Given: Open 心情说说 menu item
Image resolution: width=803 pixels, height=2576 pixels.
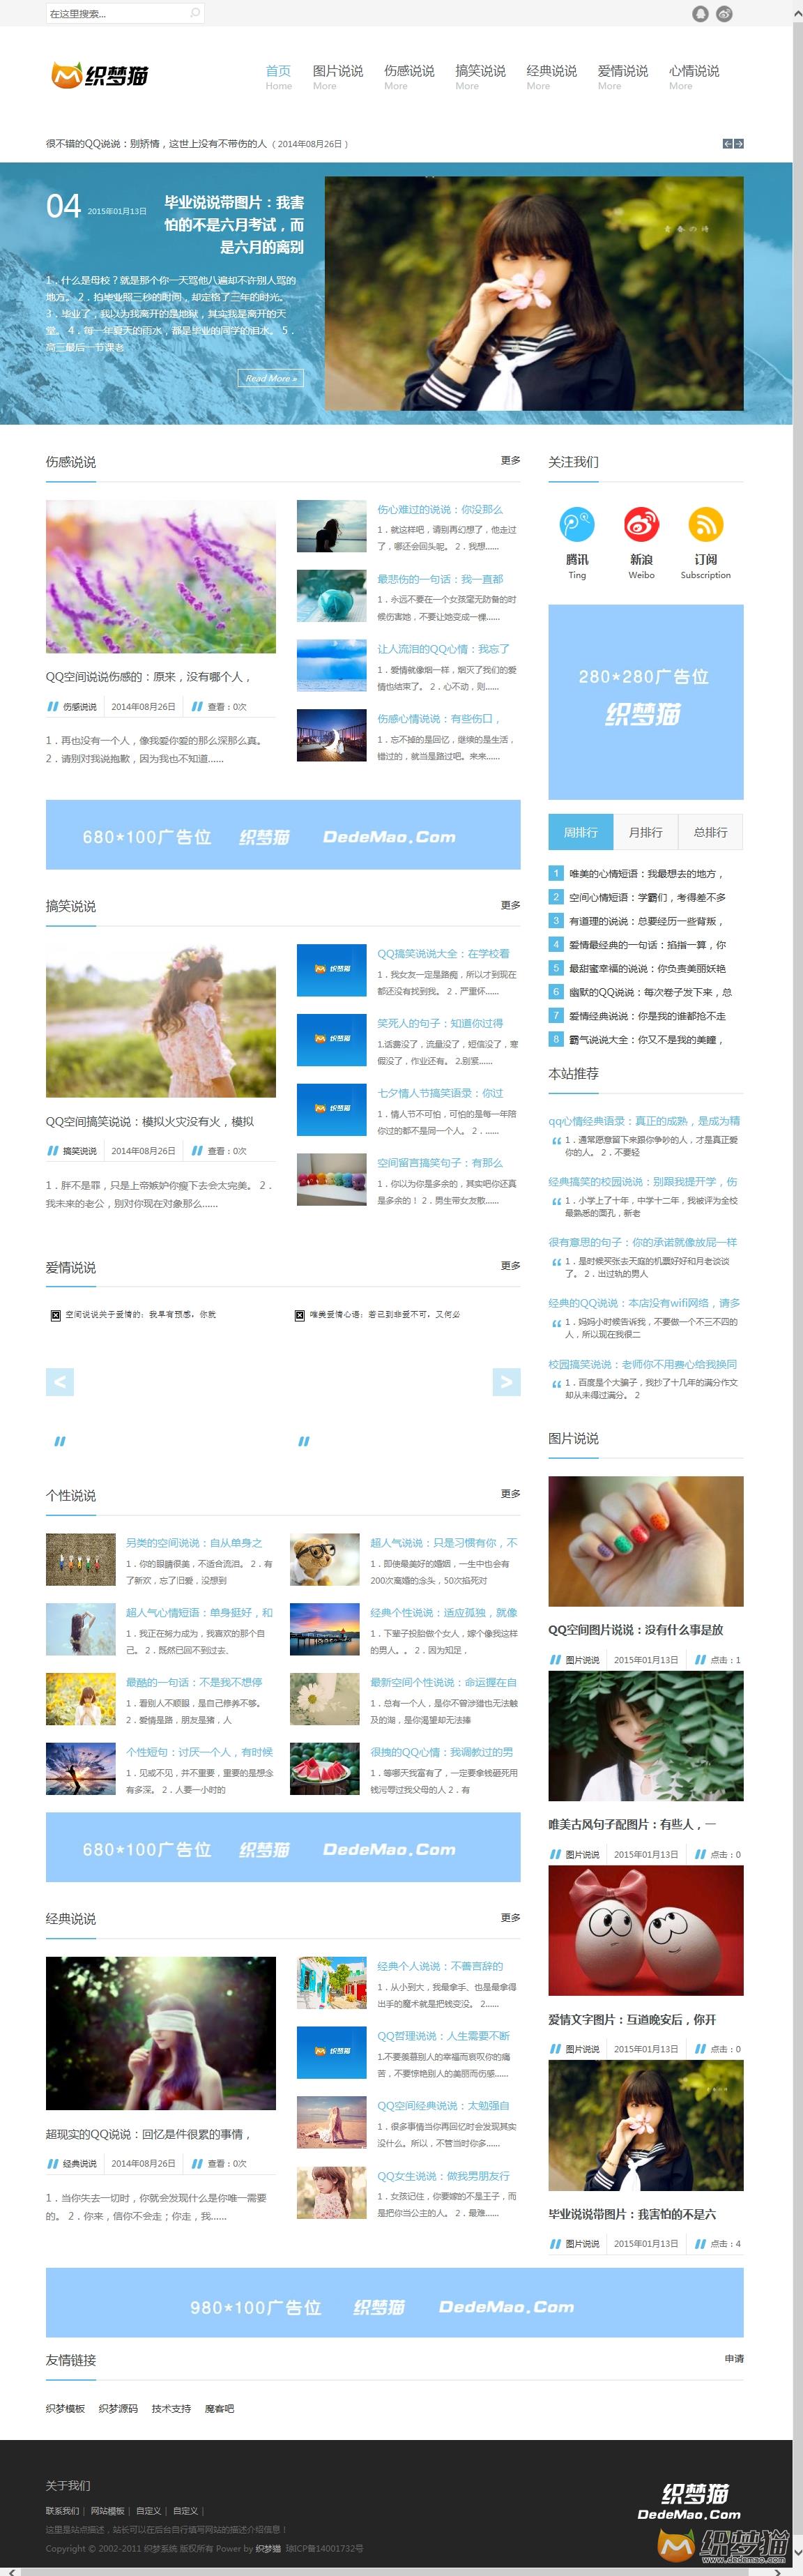Looking at the screenshot, I should 694,77.
